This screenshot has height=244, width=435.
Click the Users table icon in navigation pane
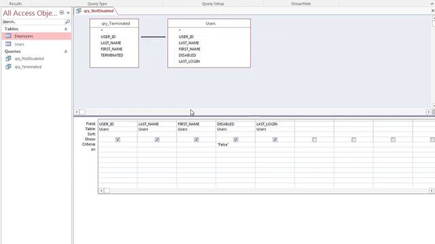pyautogui.click(x=8, y=44)
